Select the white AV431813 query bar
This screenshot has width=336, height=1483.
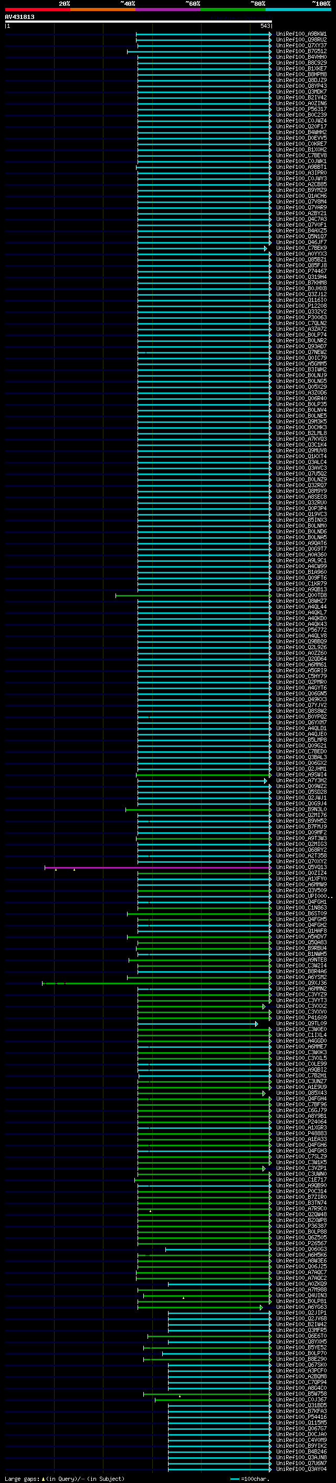(139, 21)
